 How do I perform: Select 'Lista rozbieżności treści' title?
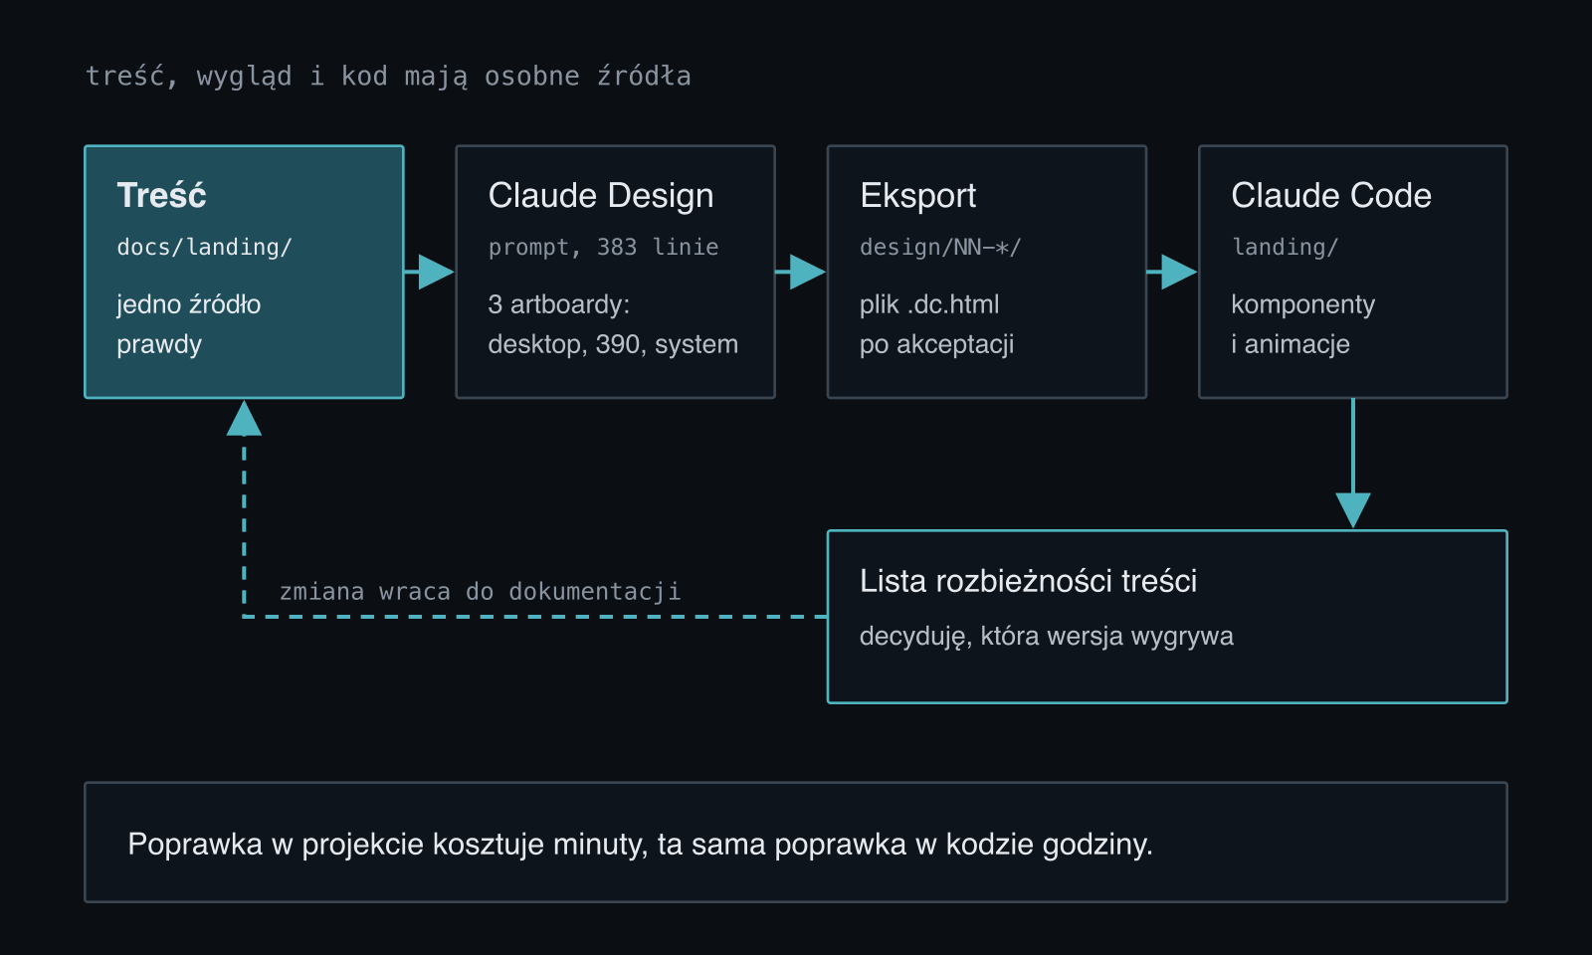tap(1028, 581)
